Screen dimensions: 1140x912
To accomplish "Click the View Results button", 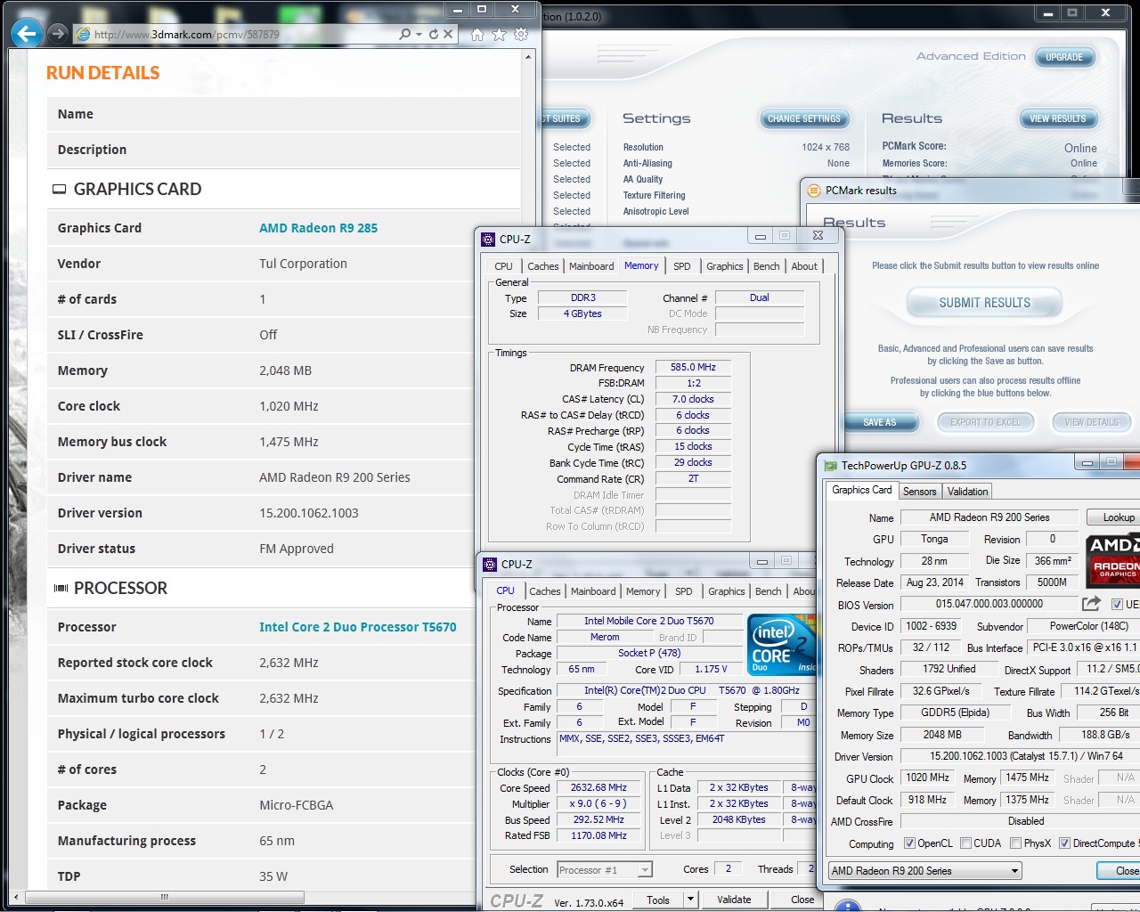I will 1058,118.
